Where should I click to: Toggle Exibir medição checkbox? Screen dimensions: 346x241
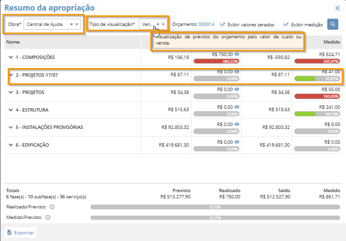(x=286, y=24)
